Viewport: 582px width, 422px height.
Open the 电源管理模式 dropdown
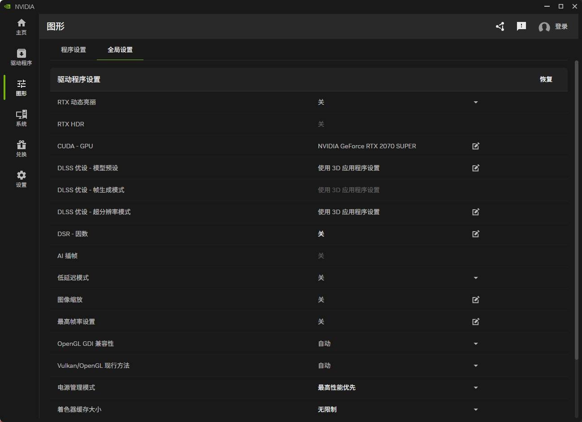476,388
